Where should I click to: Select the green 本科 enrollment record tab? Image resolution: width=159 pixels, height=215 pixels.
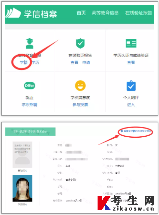30,132
